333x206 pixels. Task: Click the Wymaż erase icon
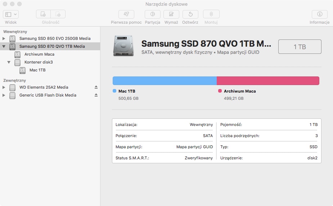pyautogui.click(x=171, y=14)
